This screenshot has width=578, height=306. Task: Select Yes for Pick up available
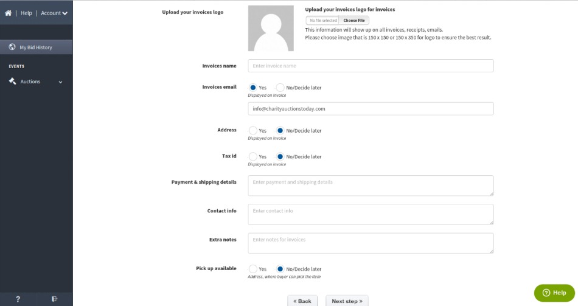253,269
